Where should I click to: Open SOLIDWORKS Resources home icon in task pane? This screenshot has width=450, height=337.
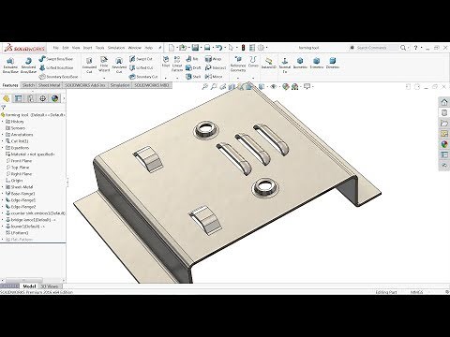[x=444, y=102]
